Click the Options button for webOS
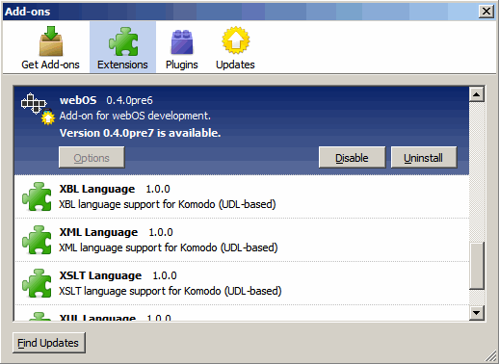This screenshot has width=499, height=364. (x=92, y=157)
